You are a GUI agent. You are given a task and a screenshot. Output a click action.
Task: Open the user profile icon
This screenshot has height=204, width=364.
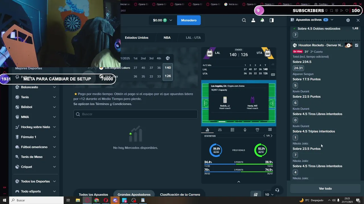click(x=253, y=20)
